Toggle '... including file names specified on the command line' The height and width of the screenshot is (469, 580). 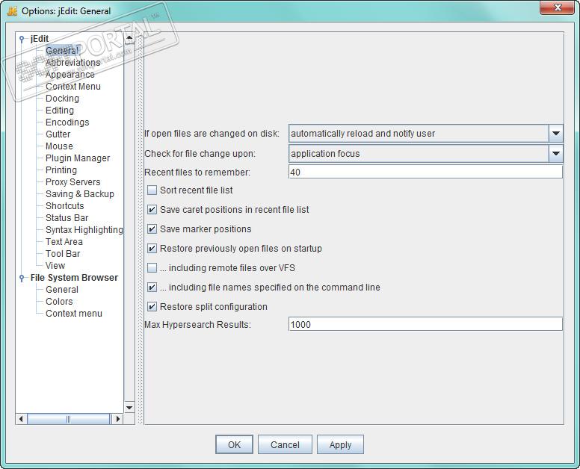click(x=152, y=288)
